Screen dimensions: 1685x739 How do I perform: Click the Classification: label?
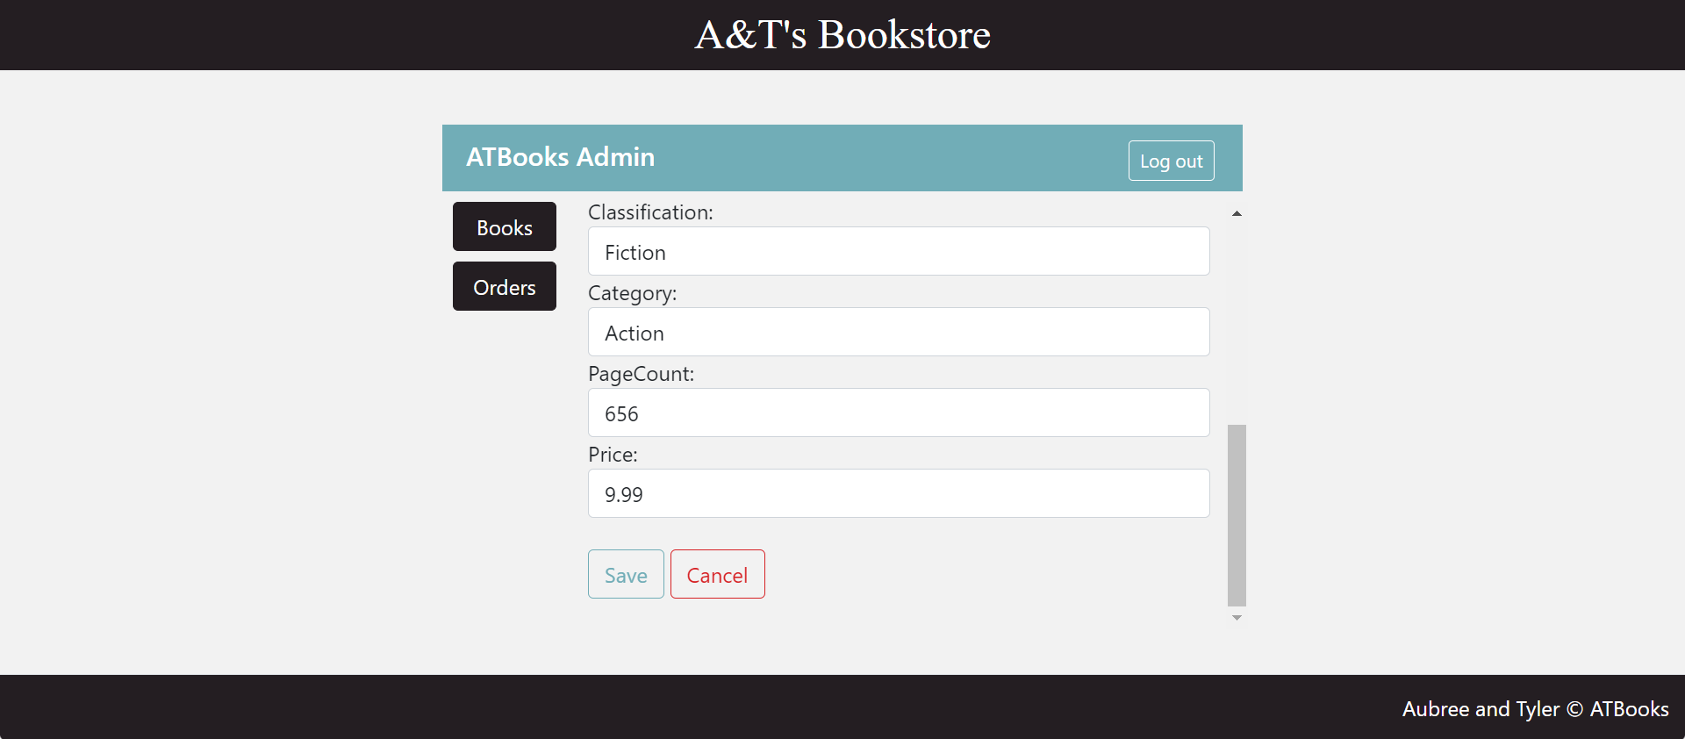pos(650,212)
